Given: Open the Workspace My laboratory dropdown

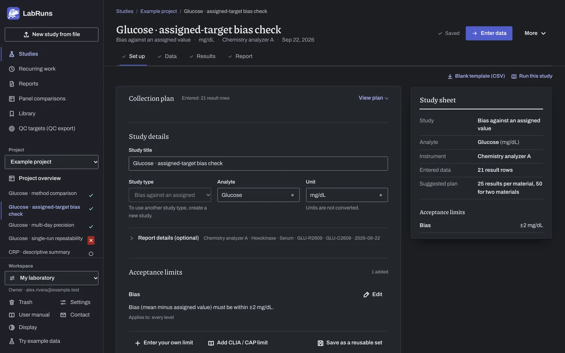Looking at the screenshot, I should [51, 278].
